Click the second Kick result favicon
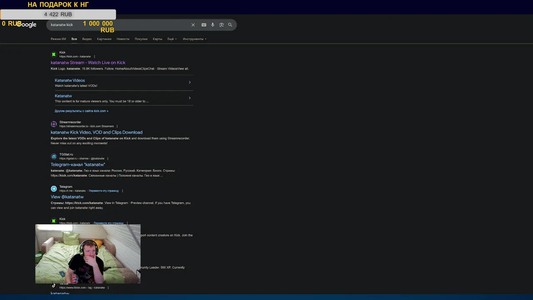Viewport: 533px width, 300px height. coord(54,221)
